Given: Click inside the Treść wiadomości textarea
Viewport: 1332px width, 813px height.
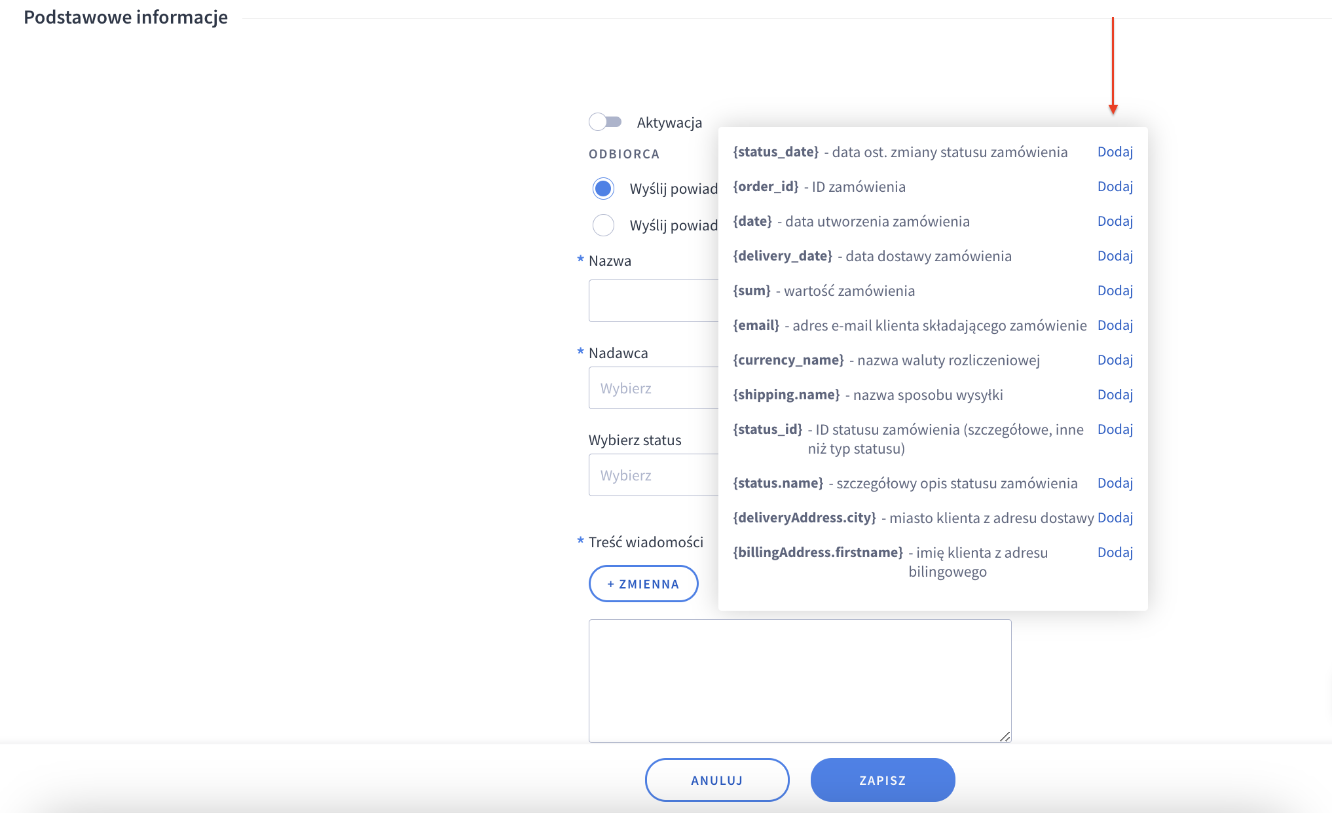Looking at the screenshot, I should [799, 681].
